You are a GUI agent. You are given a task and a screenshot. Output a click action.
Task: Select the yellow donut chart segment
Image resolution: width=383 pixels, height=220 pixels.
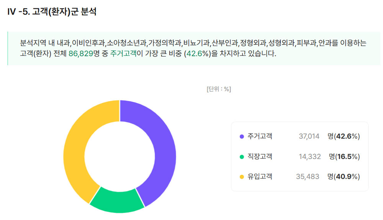click(x=77, y=145)
